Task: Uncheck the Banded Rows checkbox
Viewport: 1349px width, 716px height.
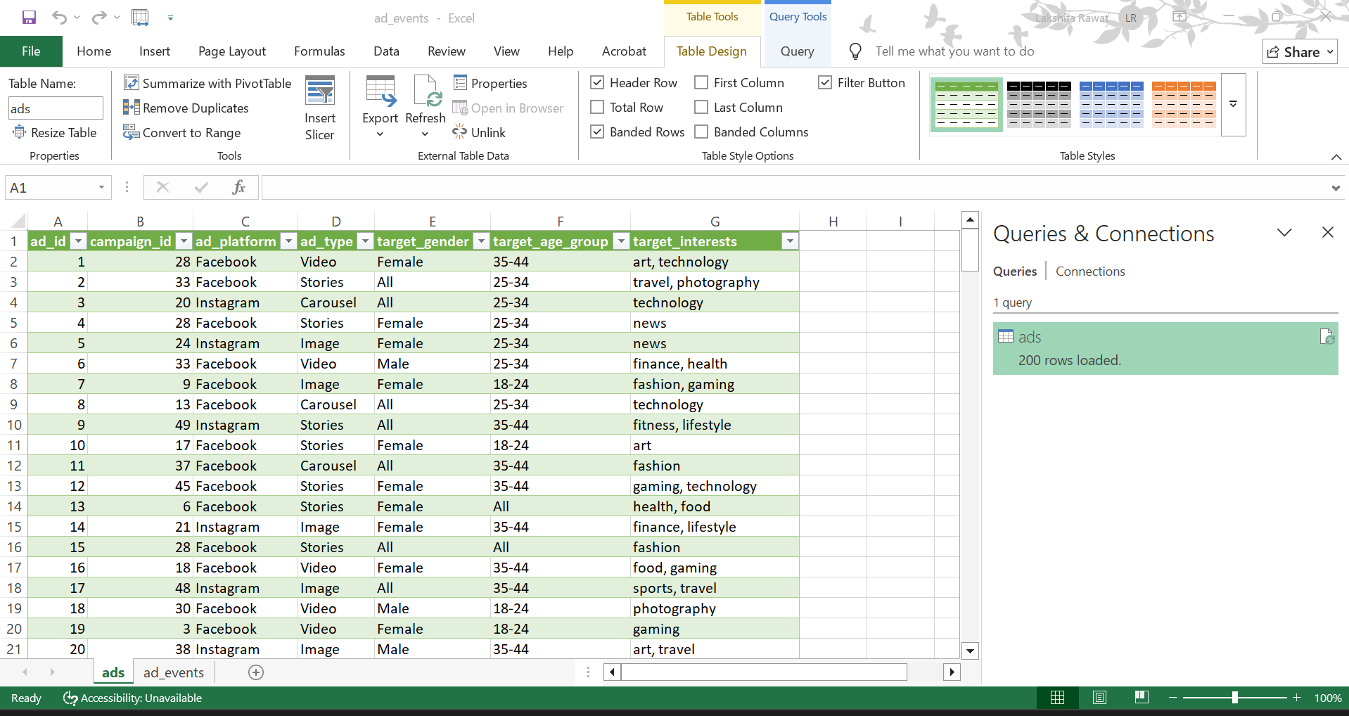Action: 597,132
